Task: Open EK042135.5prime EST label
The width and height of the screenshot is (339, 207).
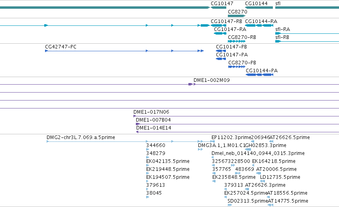Action: (168, 161)
